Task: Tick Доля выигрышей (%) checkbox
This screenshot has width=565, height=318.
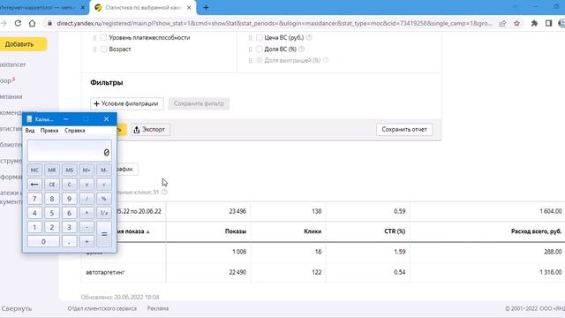Action: point(259,60)
